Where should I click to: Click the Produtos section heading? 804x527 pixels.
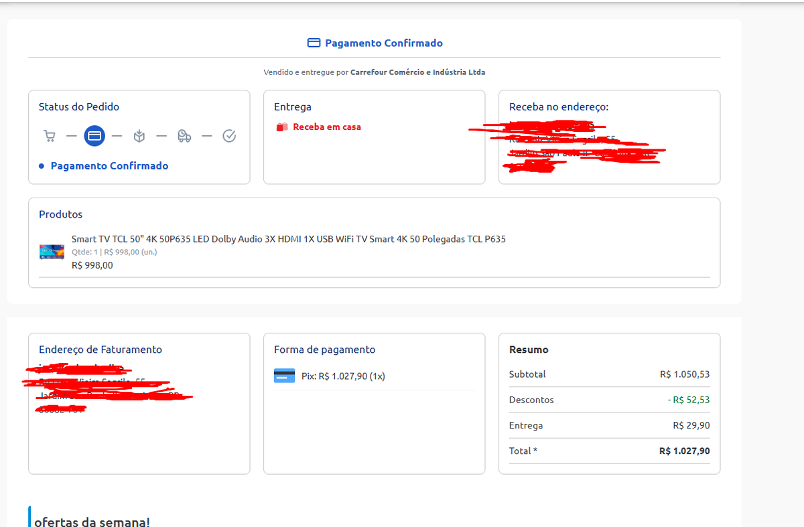[61, 214]
